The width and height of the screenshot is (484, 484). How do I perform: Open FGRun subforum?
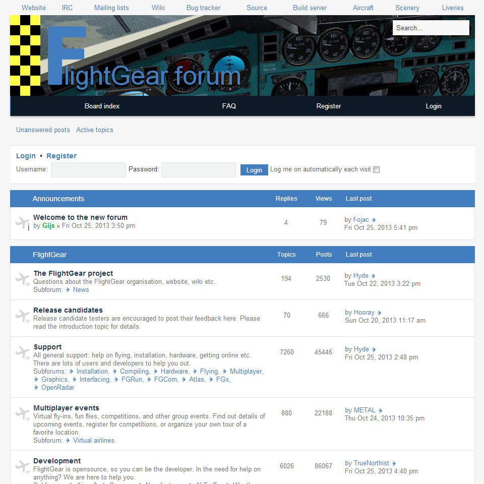tap(132, 379)
